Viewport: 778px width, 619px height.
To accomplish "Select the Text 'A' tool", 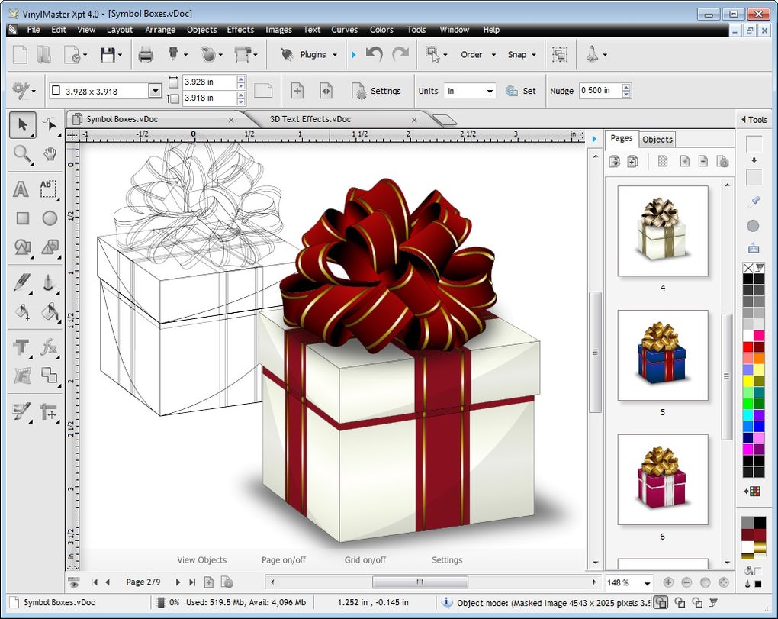I will (21, 189).
